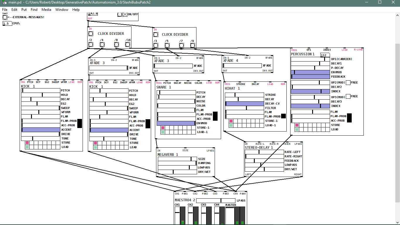
Task: Enable FREE toggle next to OP3(MOD)
Action: (348, 96)
